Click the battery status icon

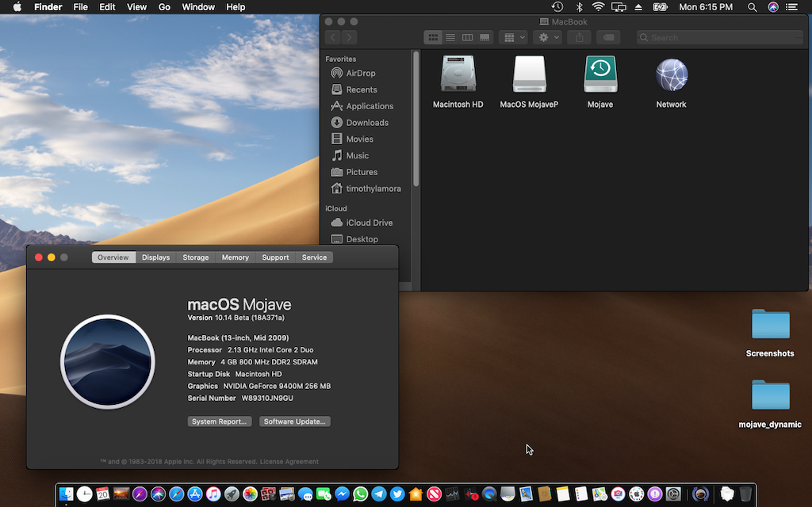coord(661,6)
